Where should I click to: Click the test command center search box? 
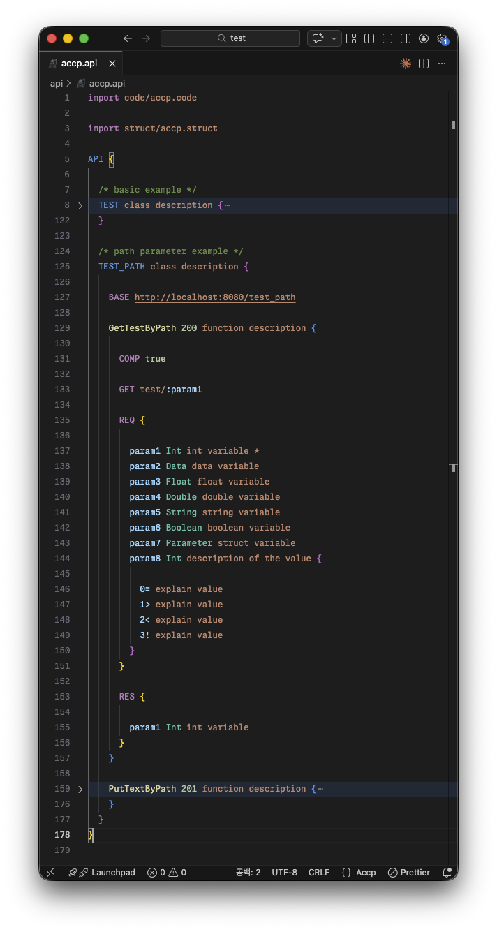click(230, 38)
